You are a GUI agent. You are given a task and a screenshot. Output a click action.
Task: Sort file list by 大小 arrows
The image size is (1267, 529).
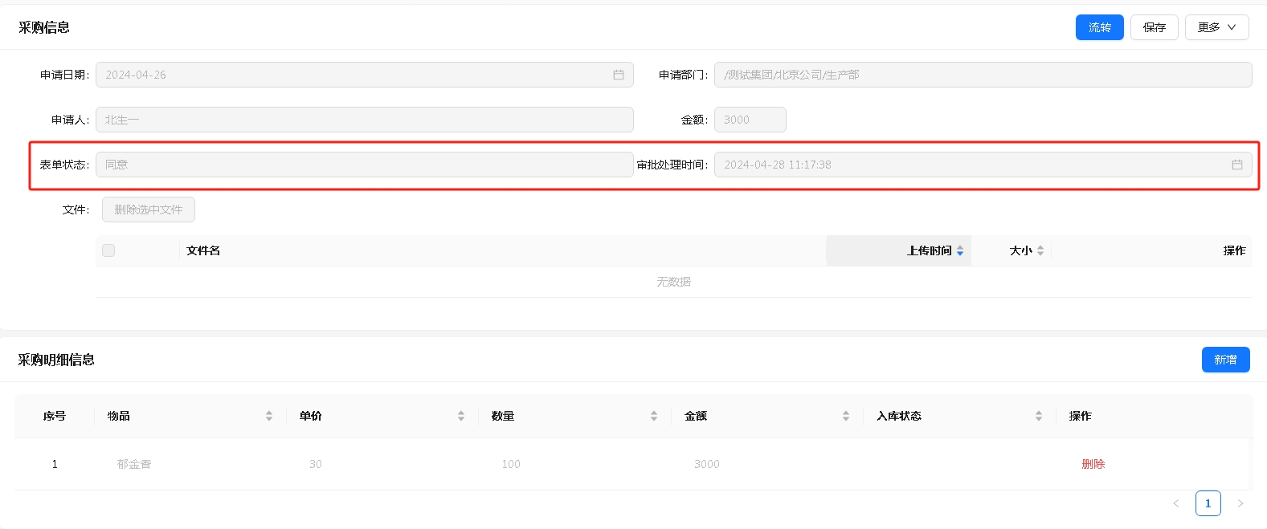click(1040, 251)
